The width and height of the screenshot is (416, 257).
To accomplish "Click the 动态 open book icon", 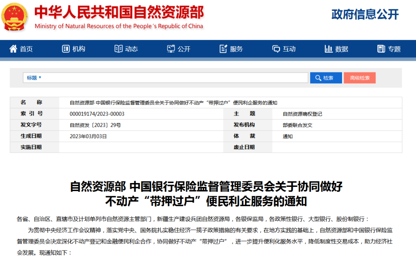I will (x=118, y=49).
